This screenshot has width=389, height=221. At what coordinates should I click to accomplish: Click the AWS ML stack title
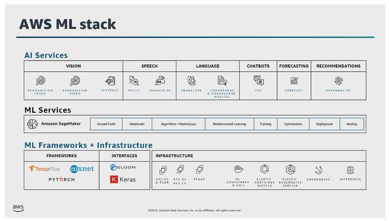(67, 24)
